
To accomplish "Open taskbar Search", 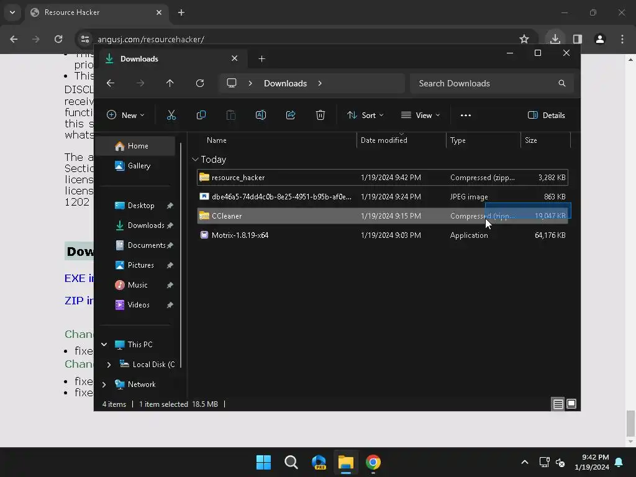I will (291, 462).
